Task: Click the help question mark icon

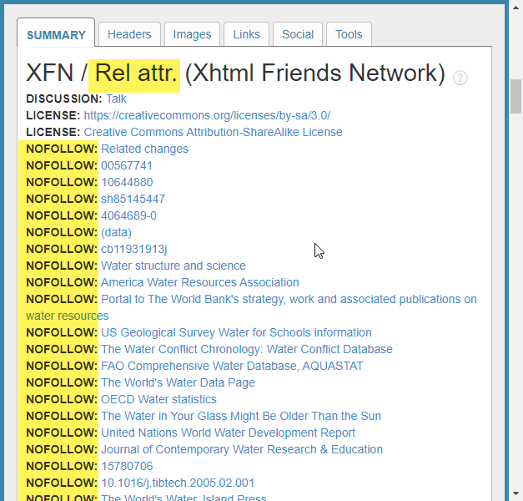Action: [x=460, y=78]
